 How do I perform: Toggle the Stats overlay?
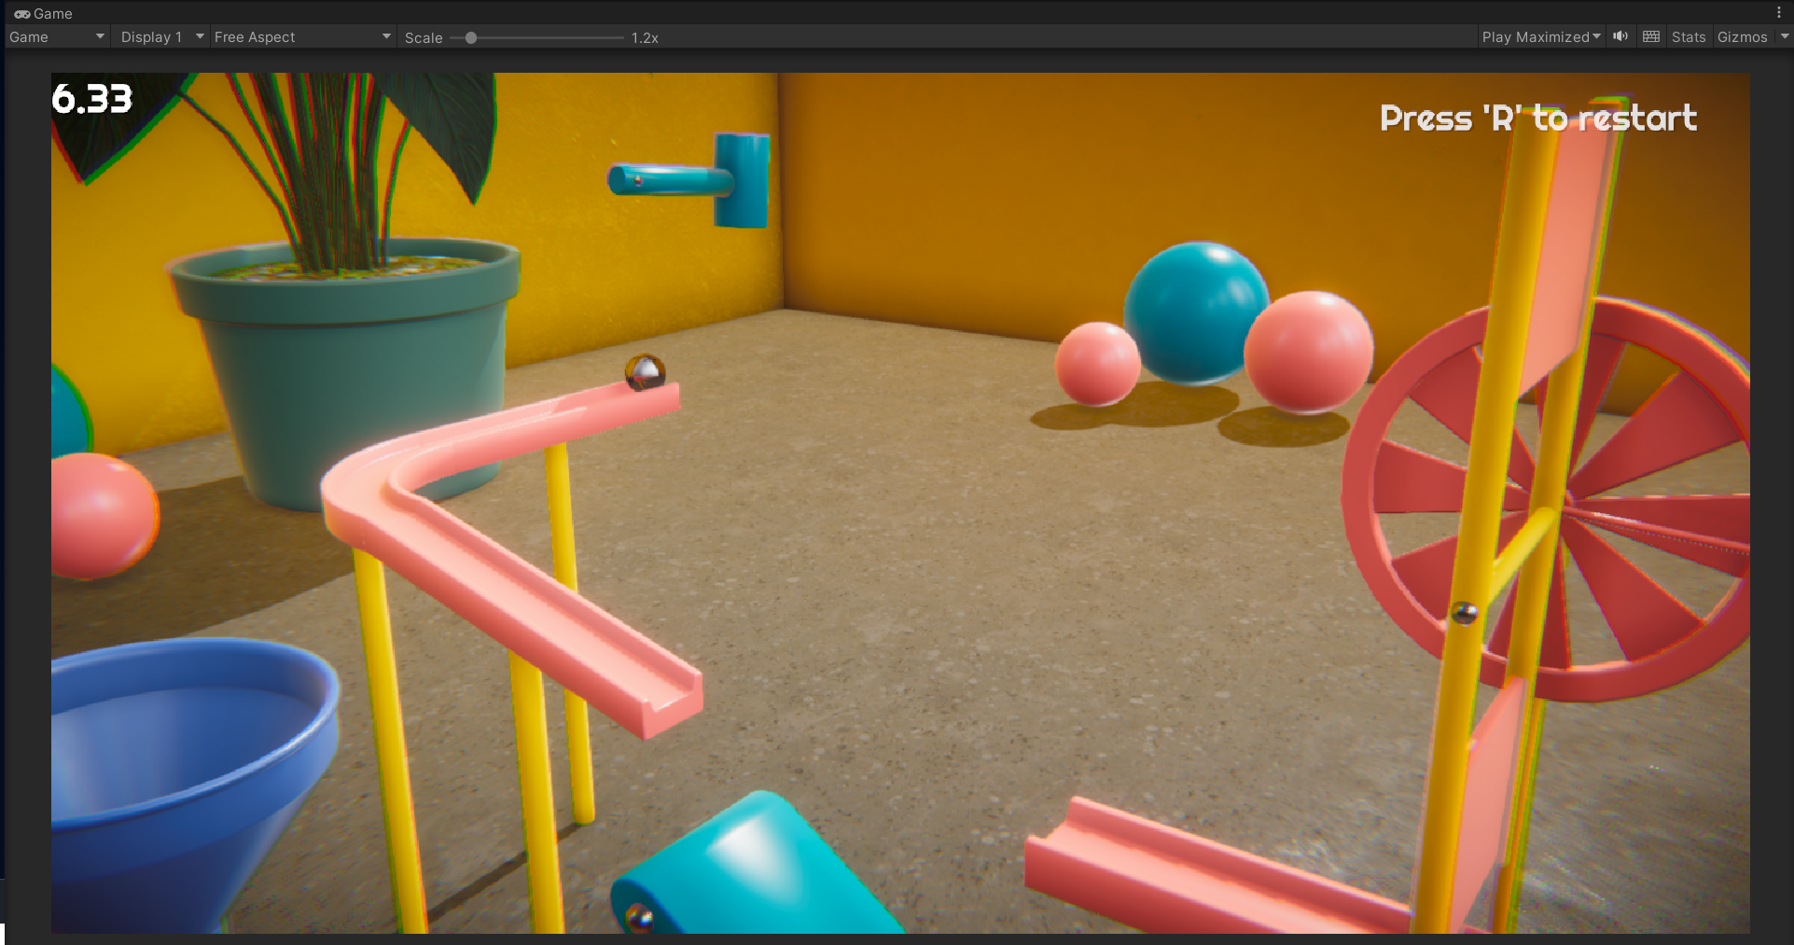pos(1688,37)
